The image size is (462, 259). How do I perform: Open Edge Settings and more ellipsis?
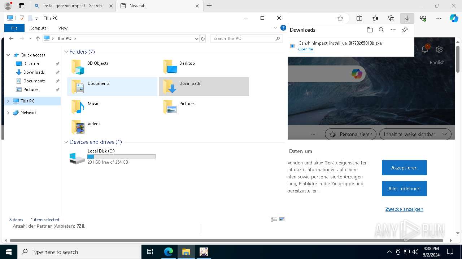pos(439,18)
